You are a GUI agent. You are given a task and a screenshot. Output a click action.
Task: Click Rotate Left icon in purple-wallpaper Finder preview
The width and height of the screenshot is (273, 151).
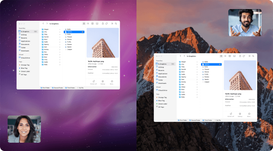(94, 81)
